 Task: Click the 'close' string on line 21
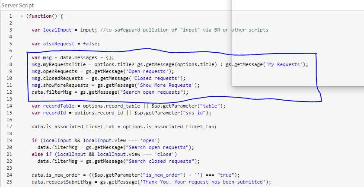pyautogui.click(x=164, y=154)
